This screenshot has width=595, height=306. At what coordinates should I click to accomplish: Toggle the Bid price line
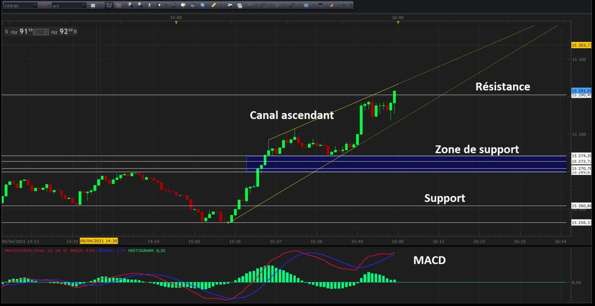pyautogui.click(x=109, y=5)
